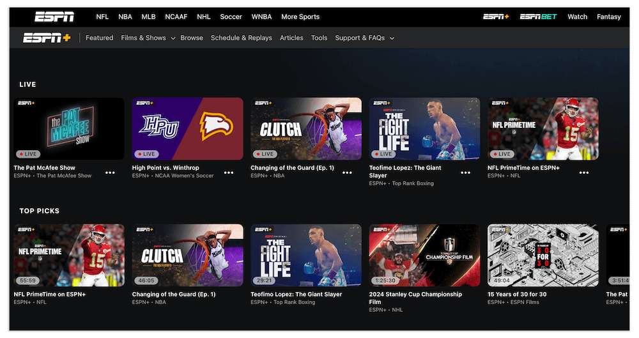Click 'ESPN+ • Top Rank Boxing' subtitle in Live row
The image size is (639, 338).
tap(401, 183)
